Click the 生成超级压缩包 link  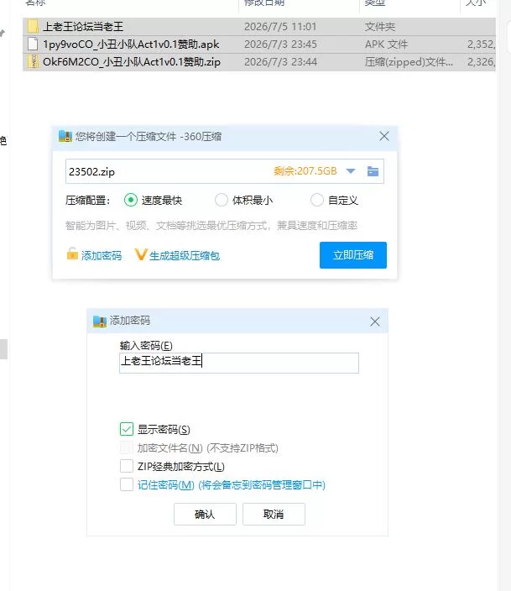click(185, 255)
